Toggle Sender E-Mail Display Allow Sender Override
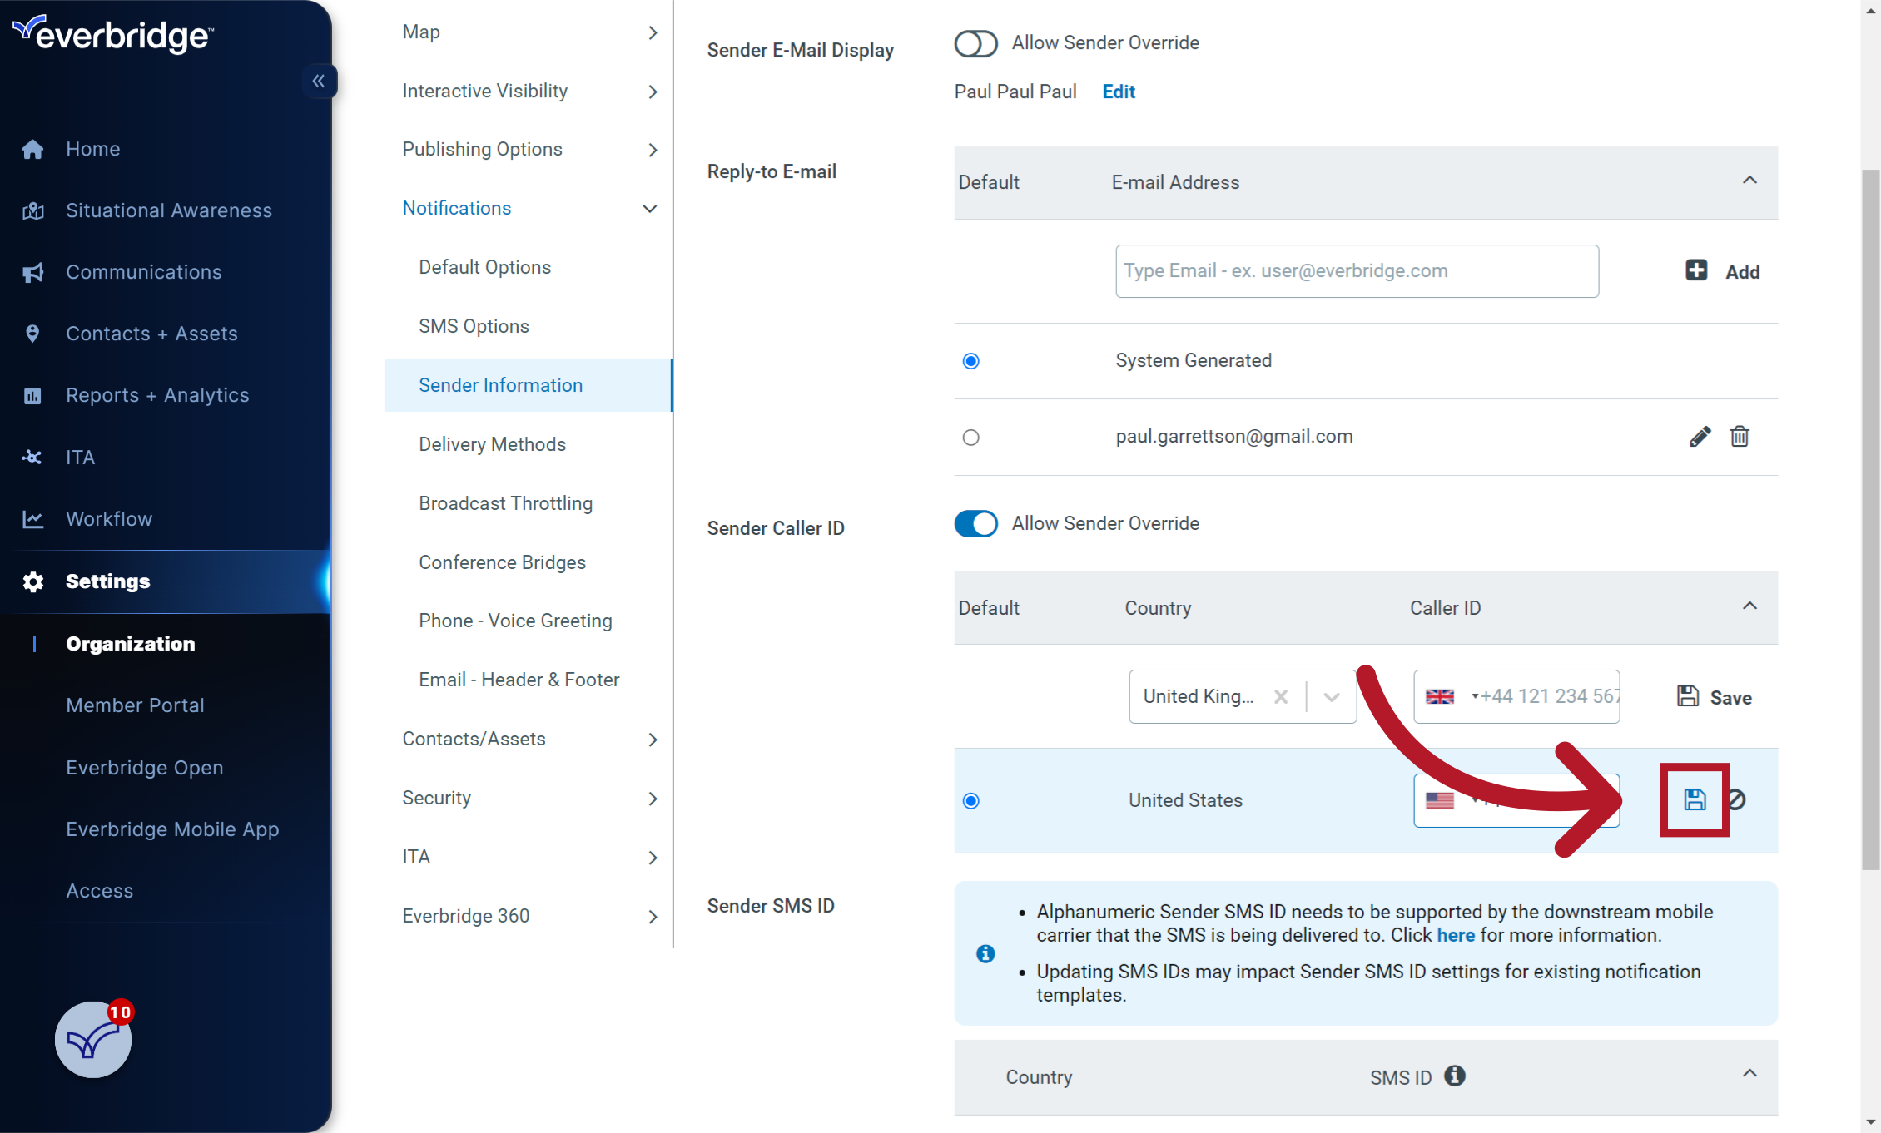1881x1133 pixels. click(x=975, y=43)
